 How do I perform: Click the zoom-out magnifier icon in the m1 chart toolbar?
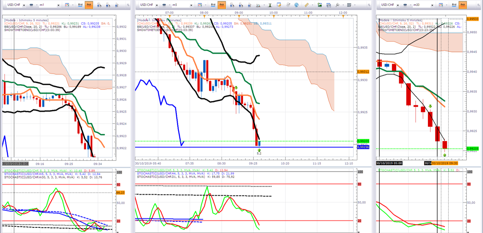coord(108,5)
